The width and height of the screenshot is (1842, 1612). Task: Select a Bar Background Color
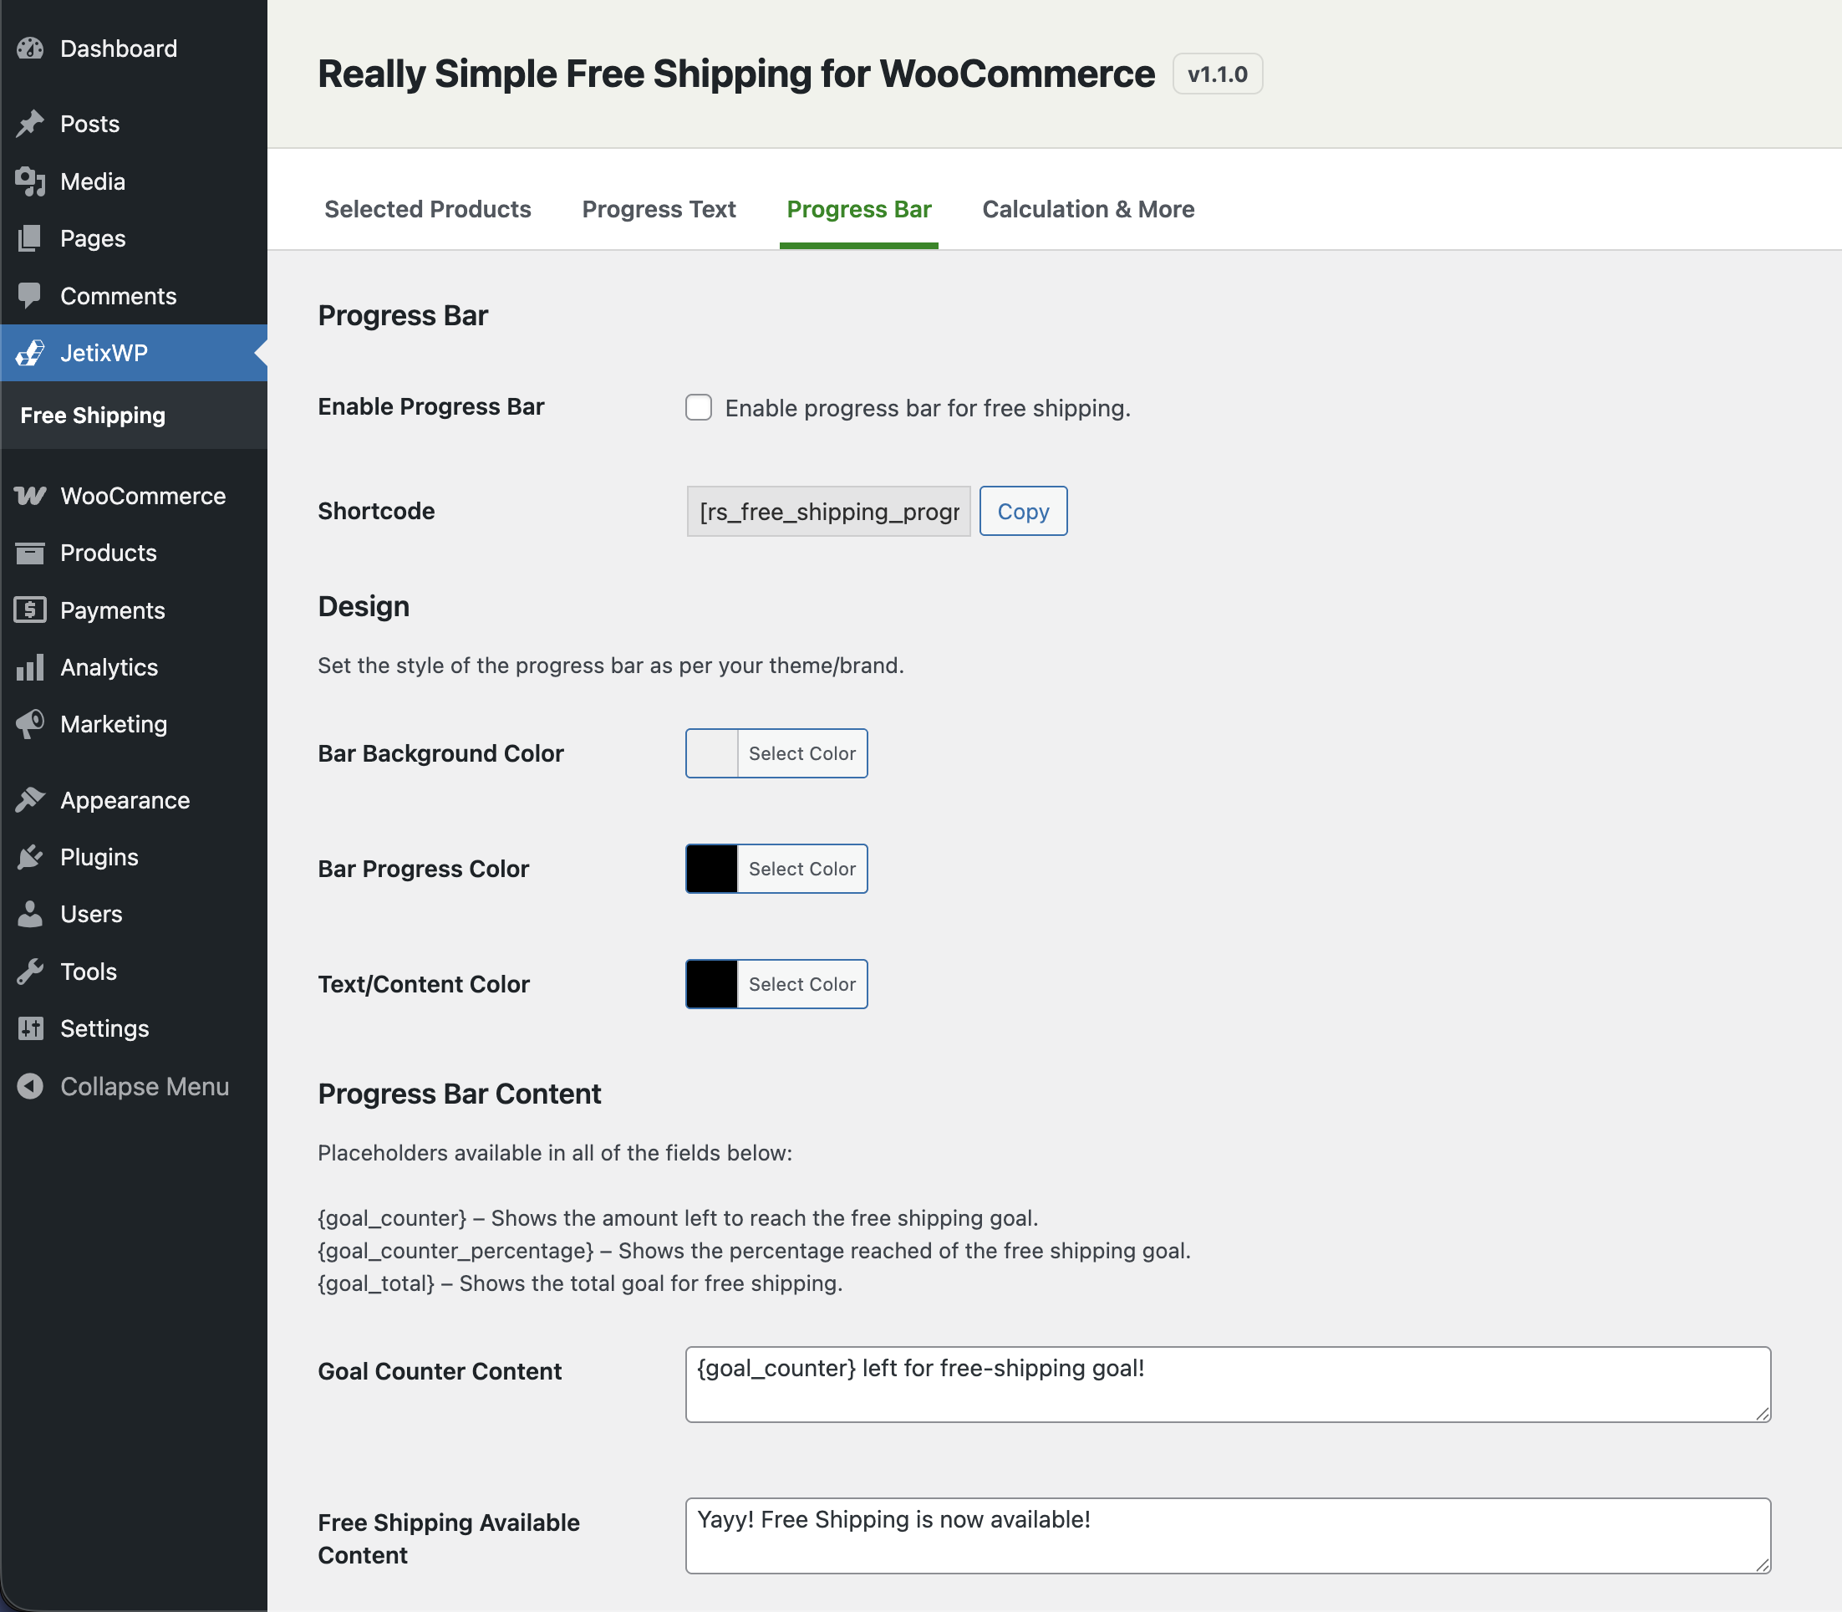801,753
